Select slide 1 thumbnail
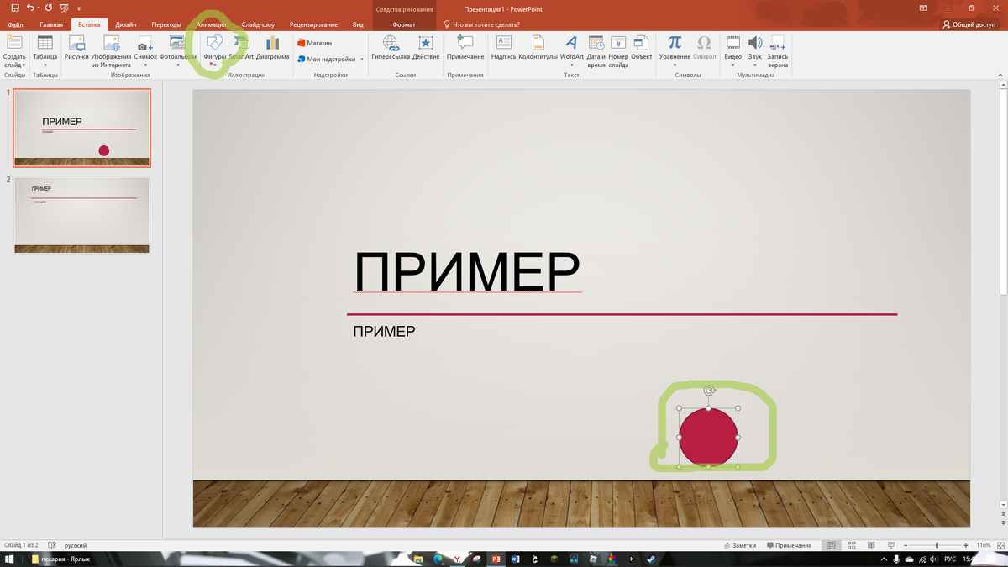Screen dimensions: 1008x567 [x=82, y=128]
